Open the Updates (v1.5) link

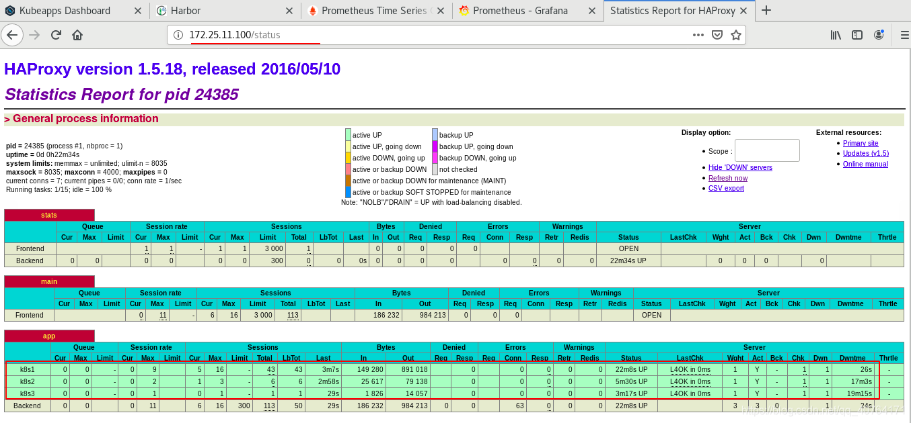pyautogui.click(x=866, y=153)
